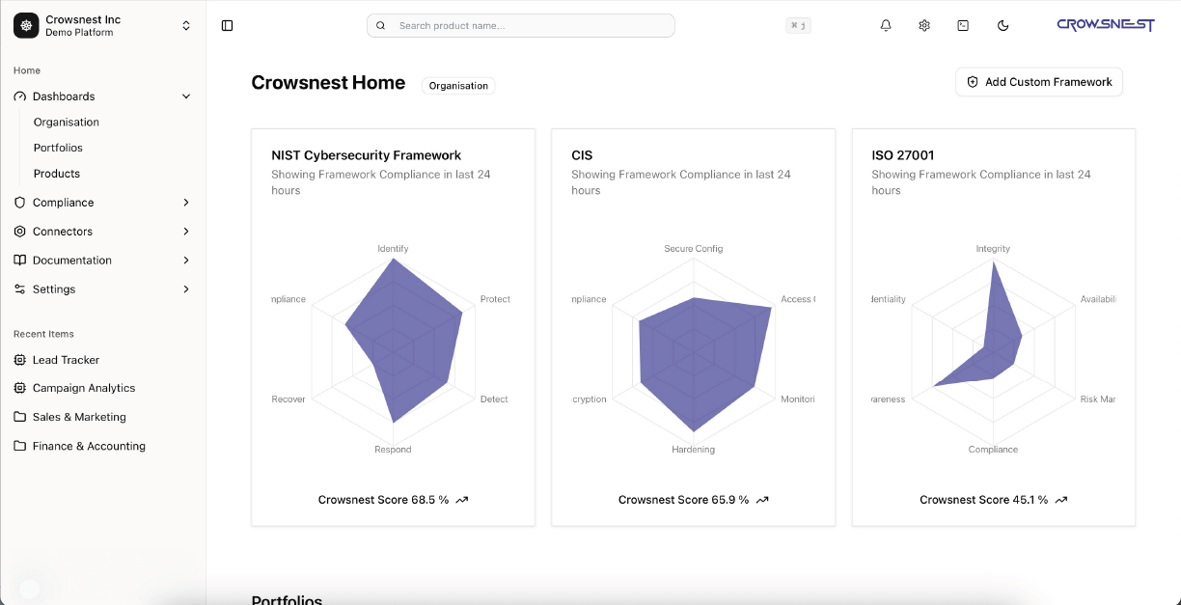Open the terminal console icon in the top bar
The width and height of the screenshot is (1181, 605).
click(963, 26)
